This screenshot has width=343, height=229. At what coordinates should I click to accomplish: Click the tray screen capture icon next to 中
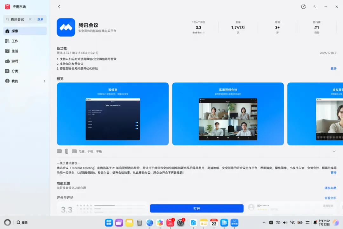pyautogui.click(x=278, y=222)
